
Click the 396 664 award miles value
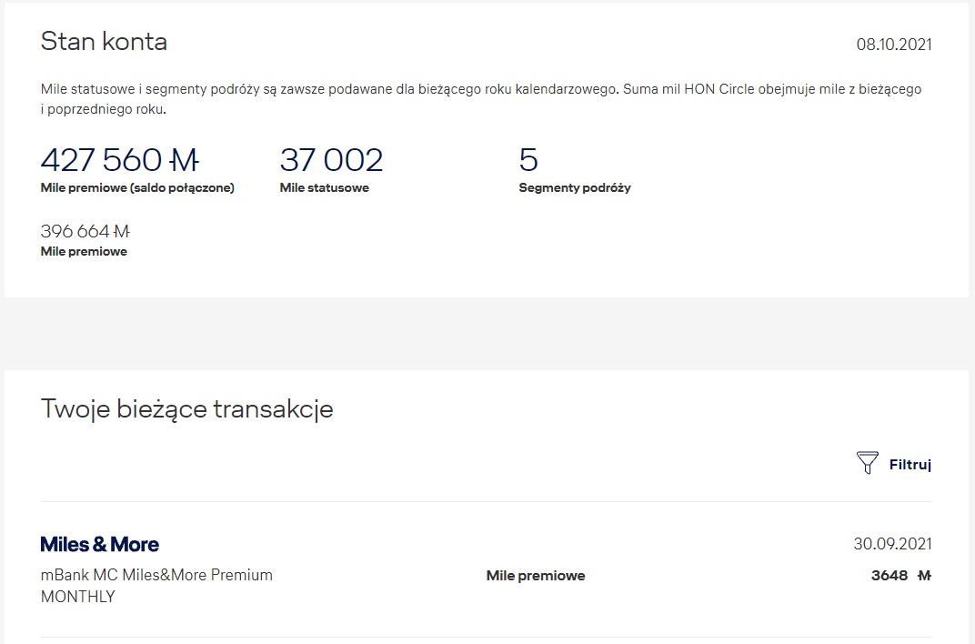(85, 231)
